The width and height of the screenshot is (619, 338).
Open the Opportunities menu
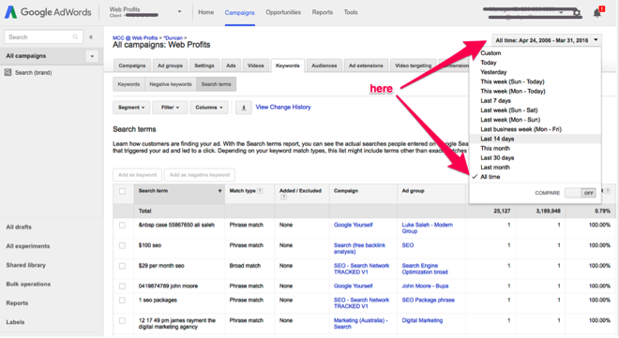click(x=283, y=12)
